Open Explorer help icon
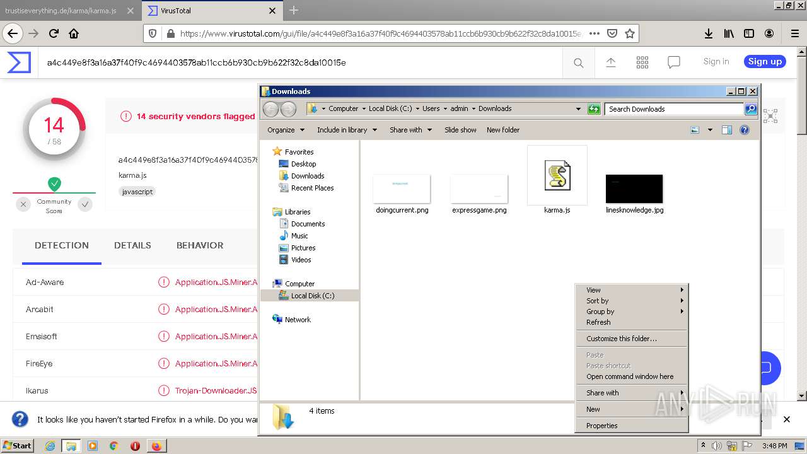 (744, 130)
